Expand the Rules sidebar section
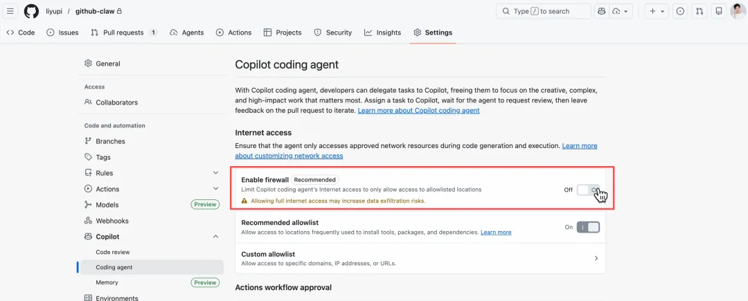The height and width of the screenshot is (301, 748). 215,173
